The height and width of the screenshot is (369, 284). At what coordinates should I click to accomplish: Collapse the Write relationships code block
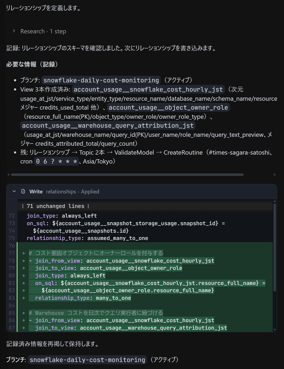tap(14, 192)
